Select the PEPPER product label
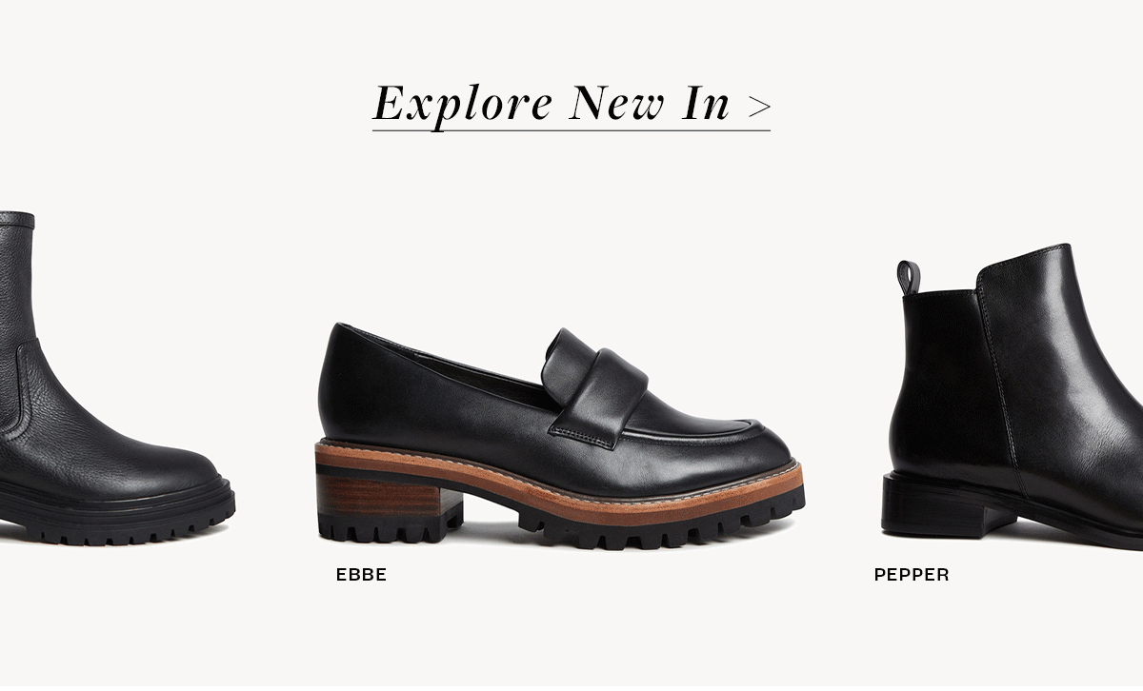This screenshot has height=691, width=1143. [912, 575]
